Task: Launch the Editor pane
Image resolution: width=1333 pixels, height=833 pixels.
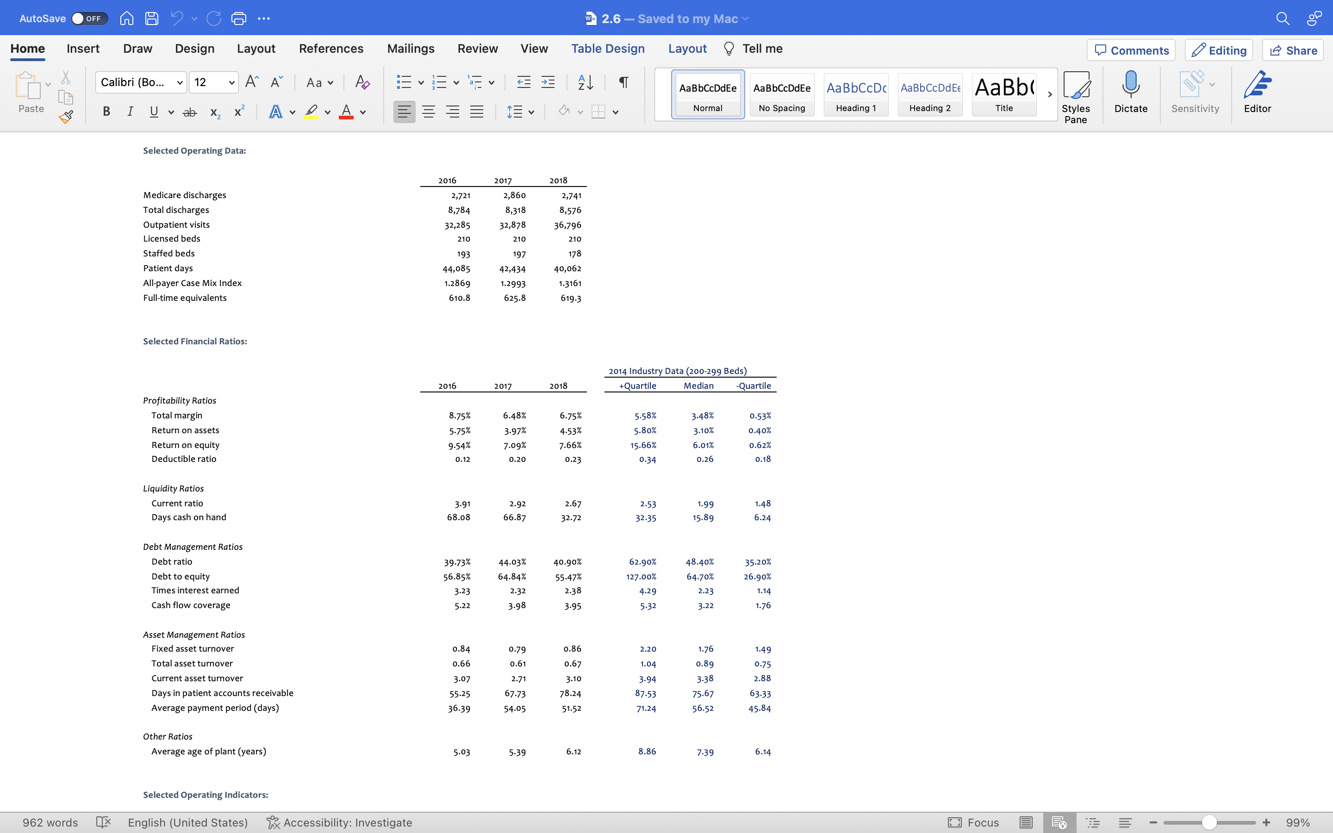Action: click(x=1258, y=93)
